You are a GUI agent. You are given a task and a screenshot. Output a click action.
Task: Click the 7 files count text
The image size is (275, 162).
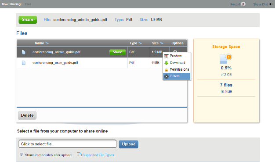click(x=226, y=85)
